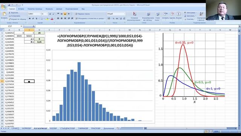Open the Заполнить fill dropdown
This screenshot has width=241, height=136.
pyautogui.click(x=190, y=16)
